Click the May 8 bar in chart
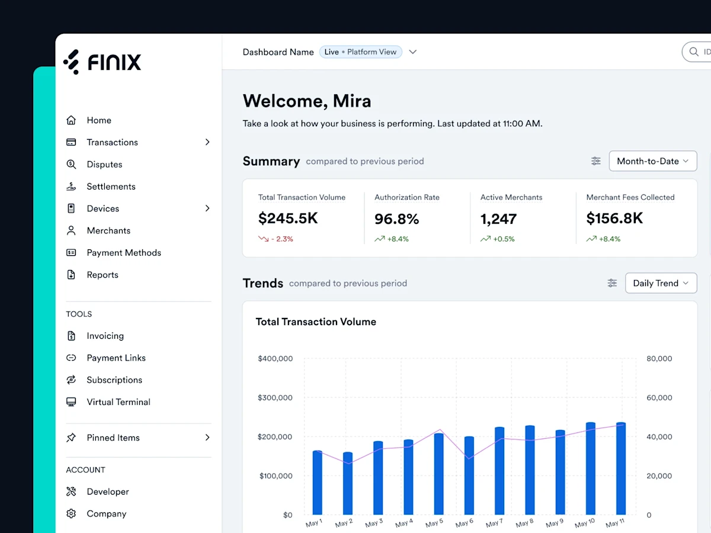The image size is (711, 533). pyautogui.click(x=530, y=470)
